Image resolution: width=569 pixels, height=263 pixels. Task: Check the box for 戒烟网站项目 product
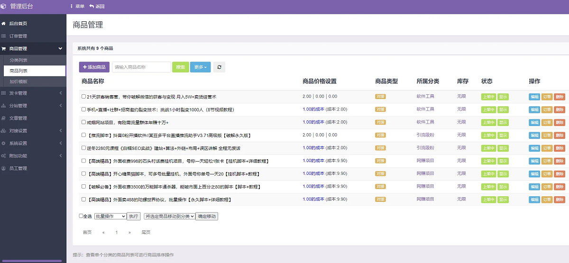[83, 122]
